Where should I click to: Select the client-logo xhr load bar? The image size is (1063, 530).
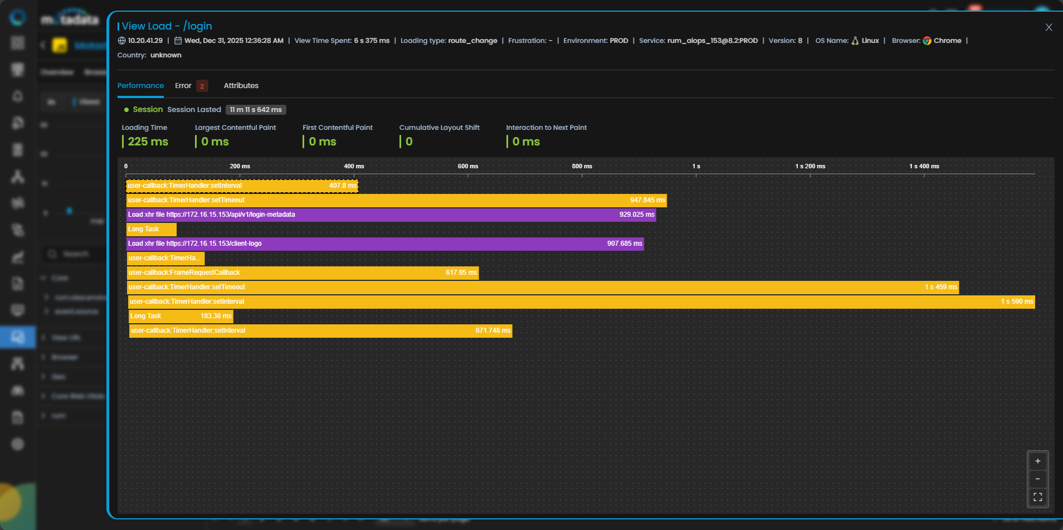click(384, 244)
